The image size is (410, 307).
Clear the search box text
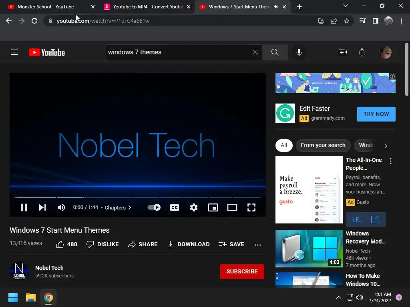(255, 52)
